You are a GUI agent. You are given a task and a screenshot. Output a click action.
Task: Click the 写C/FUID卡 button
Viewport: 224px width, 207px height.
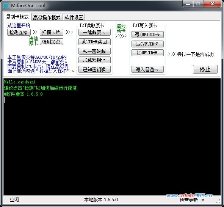click(x=147, y=44)
